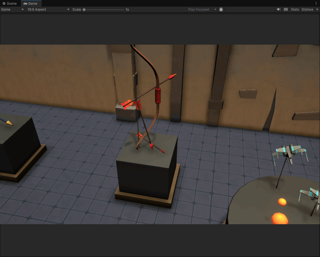Click the Game tab controller icon
Image resolution: width=320 pixels, height=257 pixels.
coord(25,4)
